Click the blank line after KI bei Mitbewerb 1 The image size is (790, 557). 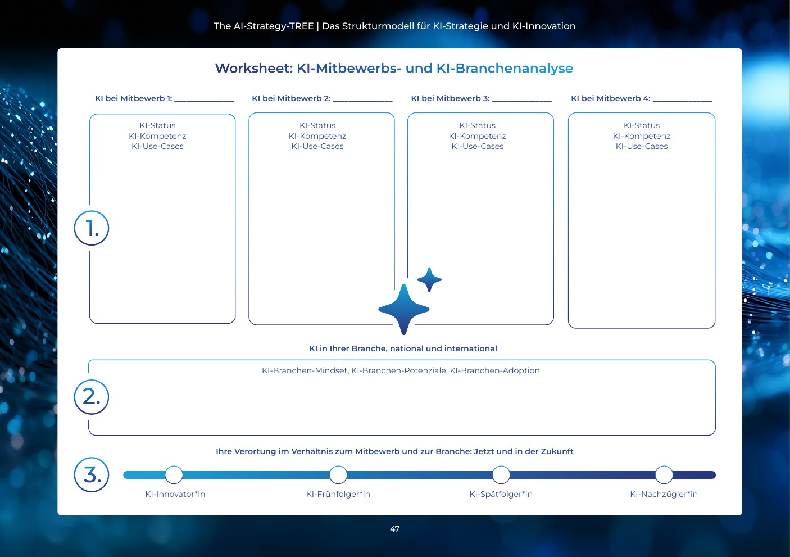pos(204,100)
